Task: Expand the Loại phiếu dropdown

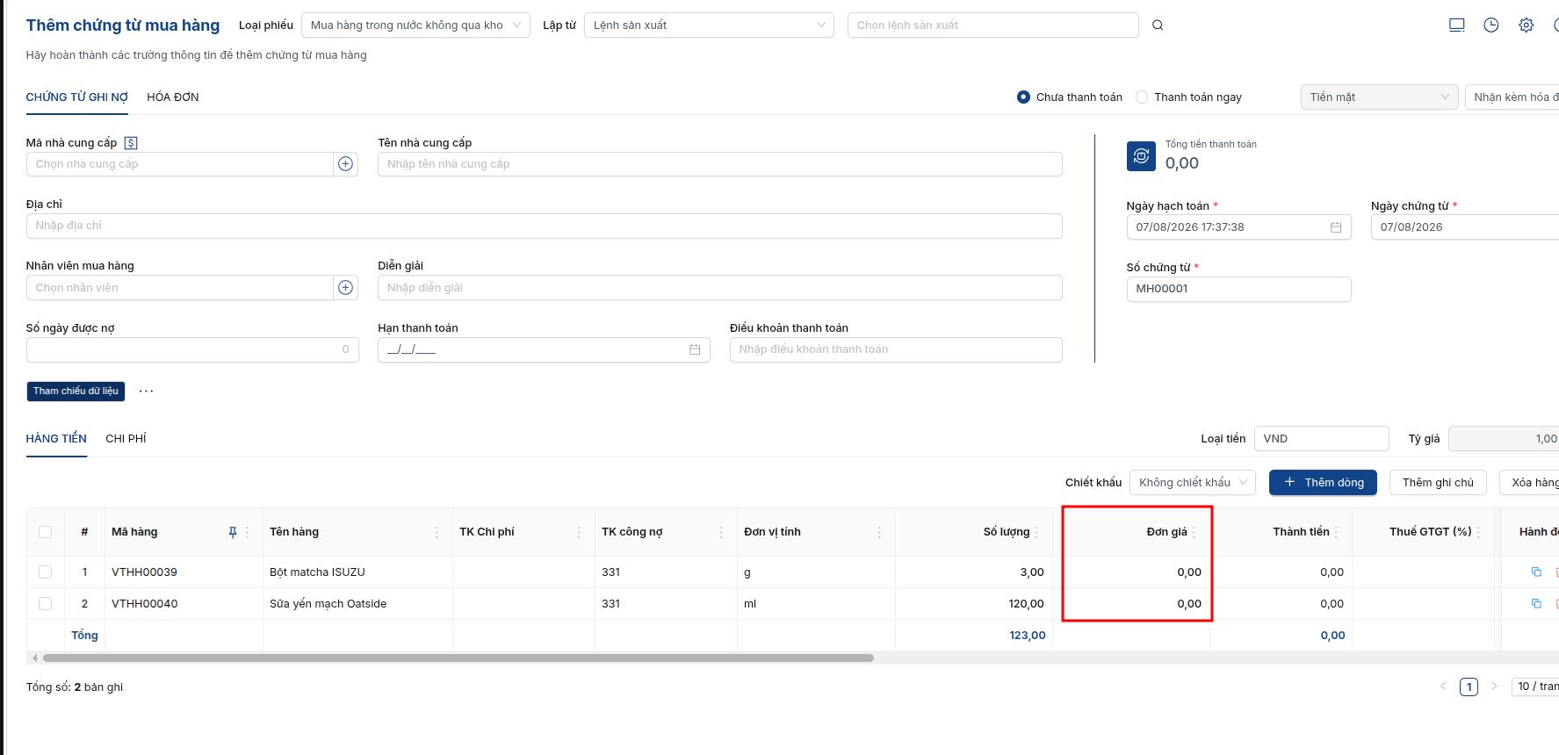Action: click(x=415, y=25)
